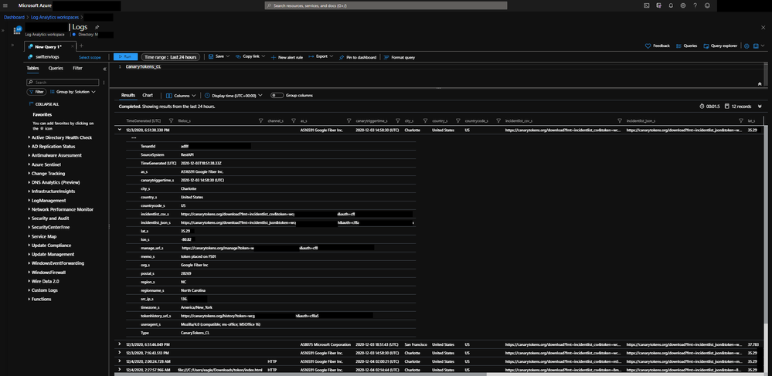Expand the documentation dropdown chevron in the top-right toolbar

click(x=763, y=46)
